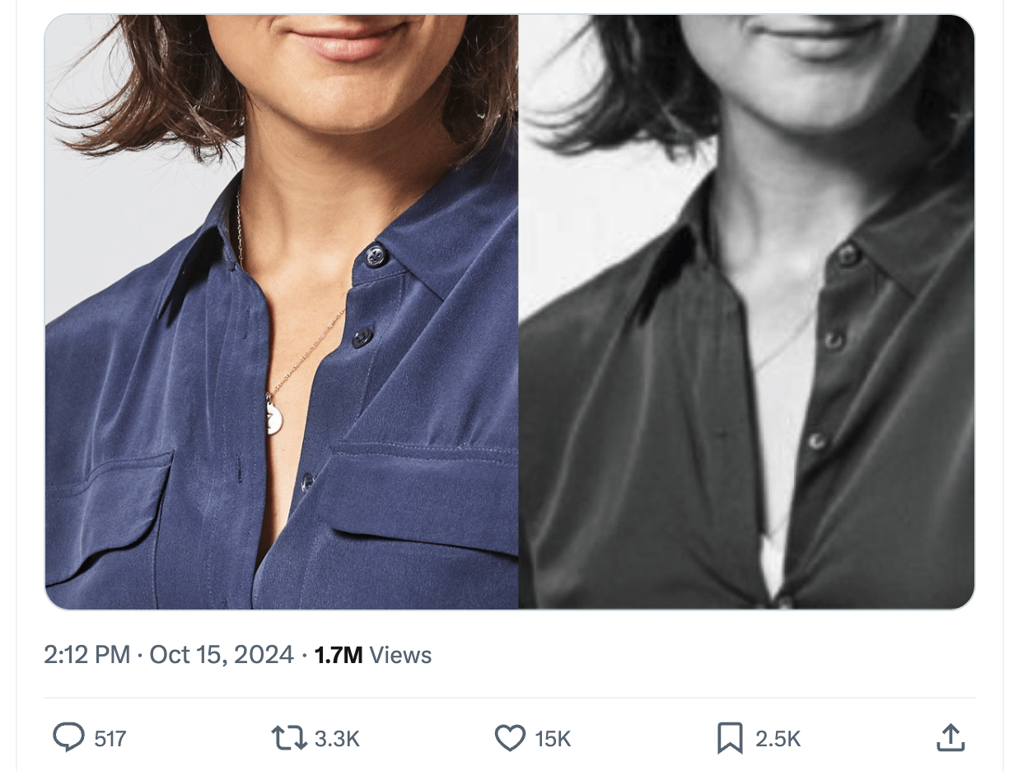The width and height of the screenshot is (1023, 771).
Task: Bookmark the post using the bookmark icon
Action: 730,738
